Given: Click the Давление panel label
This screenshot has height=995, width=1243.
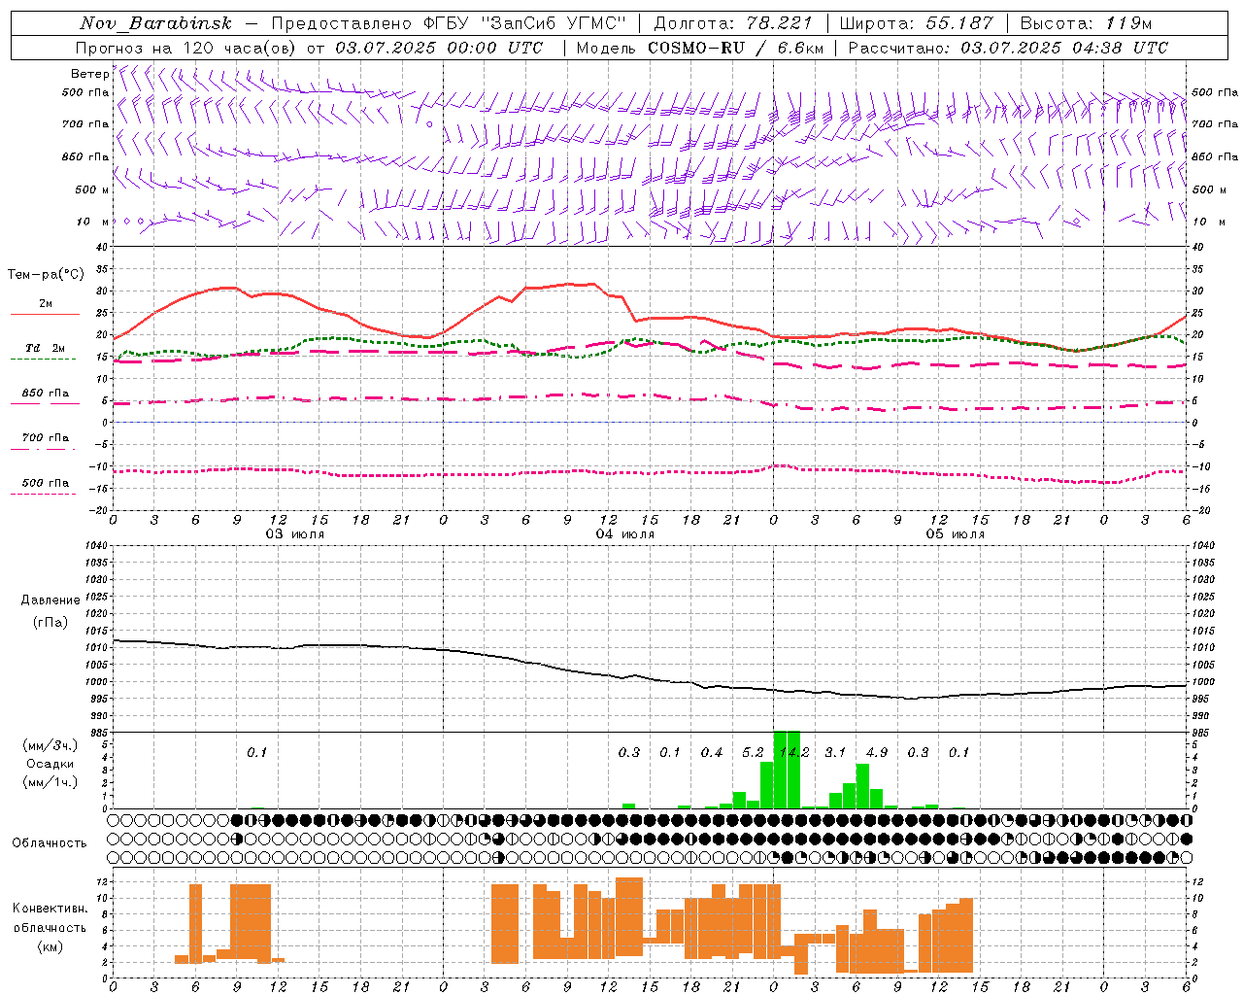Looking at the screenshot, I should pos(50,600).
